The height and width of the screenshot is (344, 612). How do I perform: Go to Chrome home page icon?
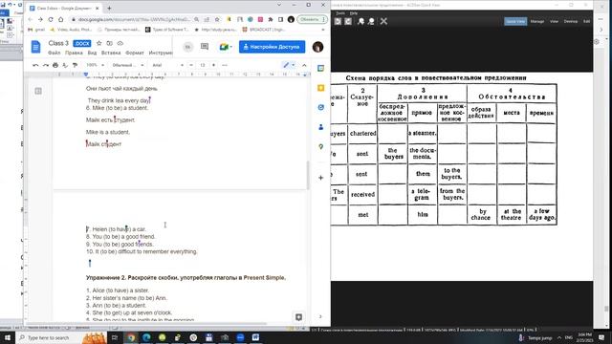click(x=60, y=19)
